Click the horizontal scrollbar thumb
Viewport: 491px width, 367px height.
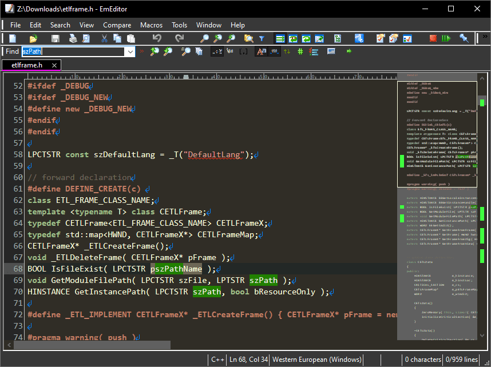click(92, 345)
